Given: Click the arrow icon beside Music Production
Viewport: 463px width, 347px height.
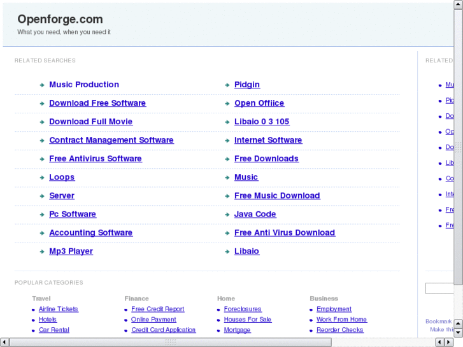Looking at the screenshot, I should tap(42, 85).
